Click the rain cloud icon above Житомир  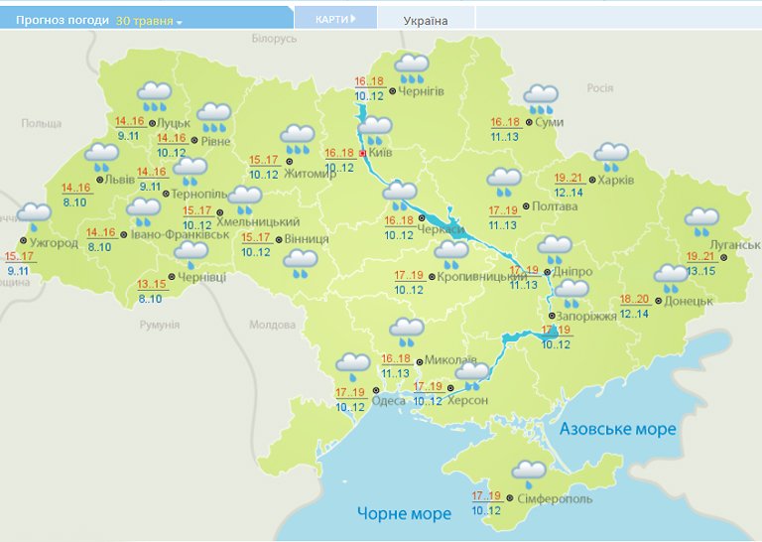(x=298, y=139)
